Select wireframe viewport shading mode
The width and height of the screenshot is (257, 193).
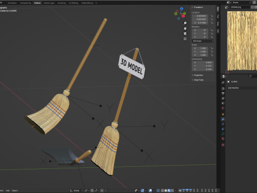pyautogui.click(x=162, y=190)
